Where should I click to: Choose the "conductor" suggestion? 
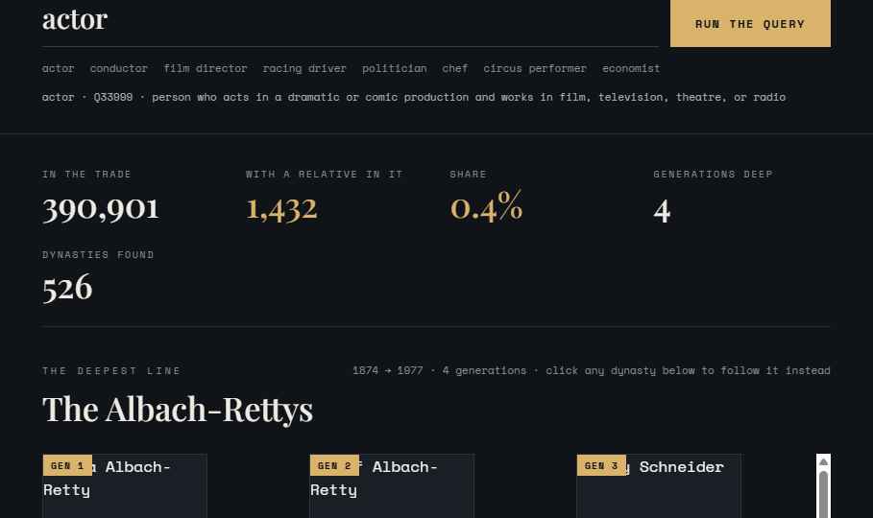[x=118, y=68]
